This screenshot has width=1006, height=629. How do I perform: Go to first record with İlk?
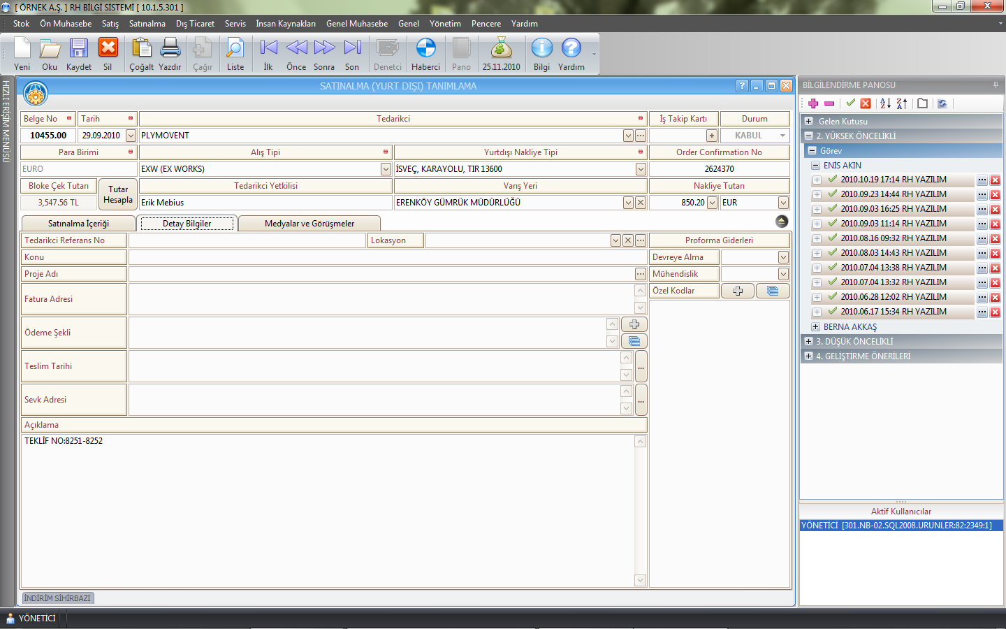coord(268,49)
